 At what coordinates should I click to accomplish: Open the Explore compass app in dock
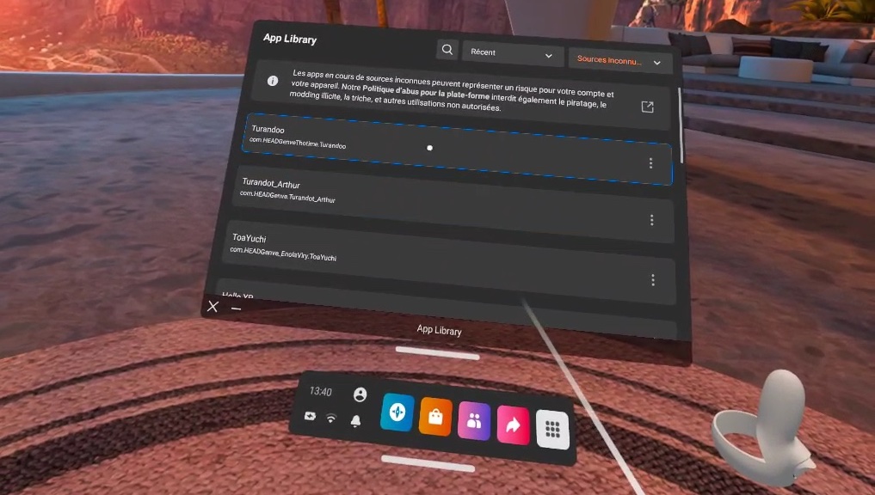coord(397,412)
